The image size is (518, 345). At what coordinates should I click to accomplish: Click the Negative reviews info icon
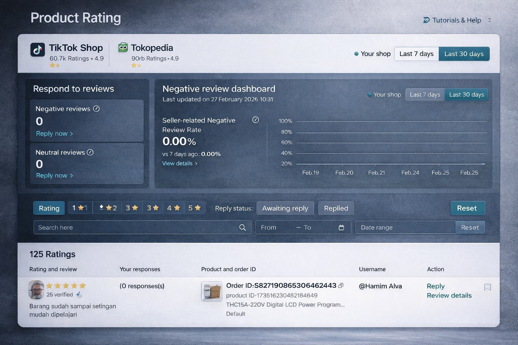tap(96, 108)
